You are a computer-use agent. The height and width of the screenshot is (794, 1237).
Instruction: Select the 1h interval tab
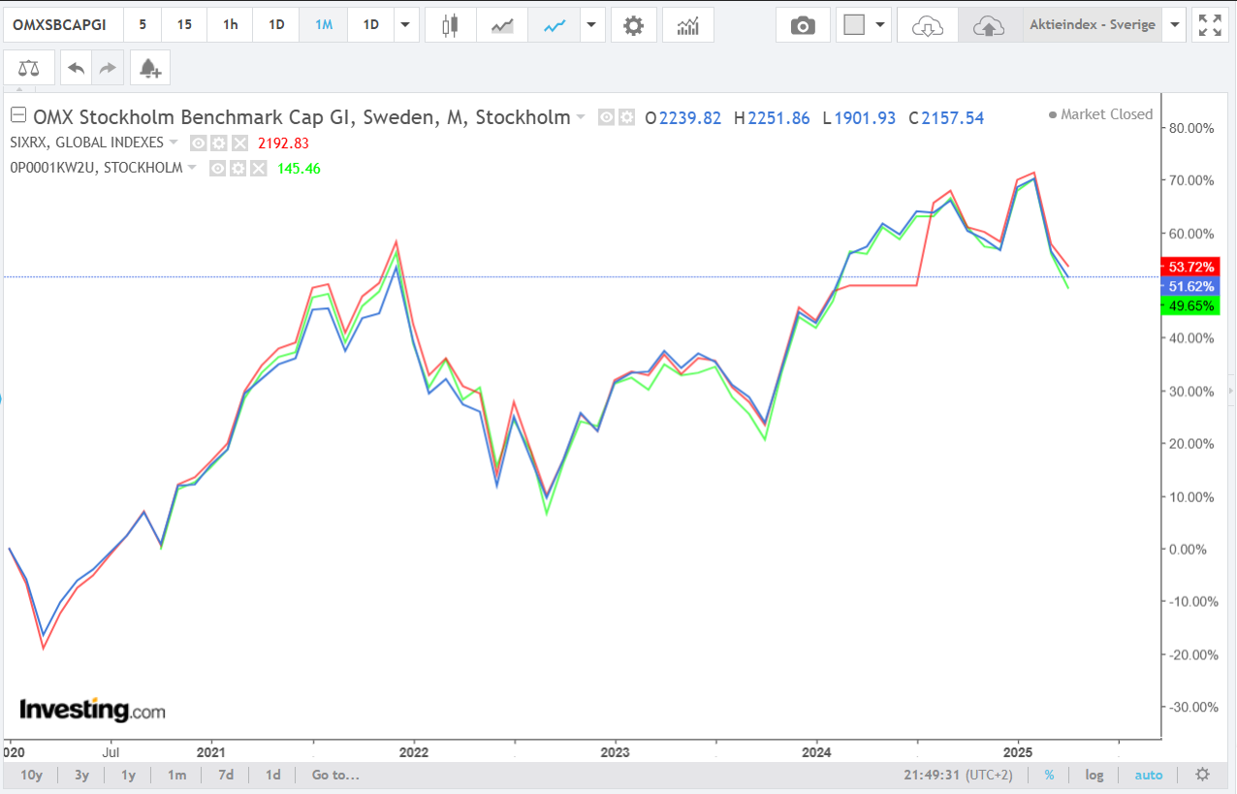point(230,25)
